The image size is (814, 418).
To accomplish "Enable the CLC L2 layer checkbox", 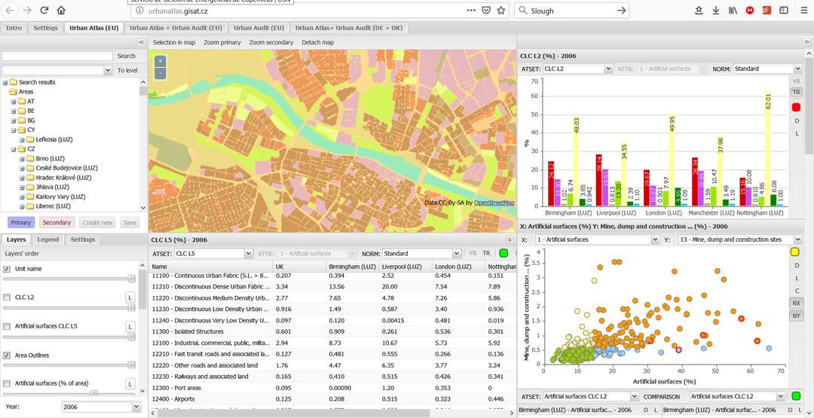I will [x=7, y=297].
